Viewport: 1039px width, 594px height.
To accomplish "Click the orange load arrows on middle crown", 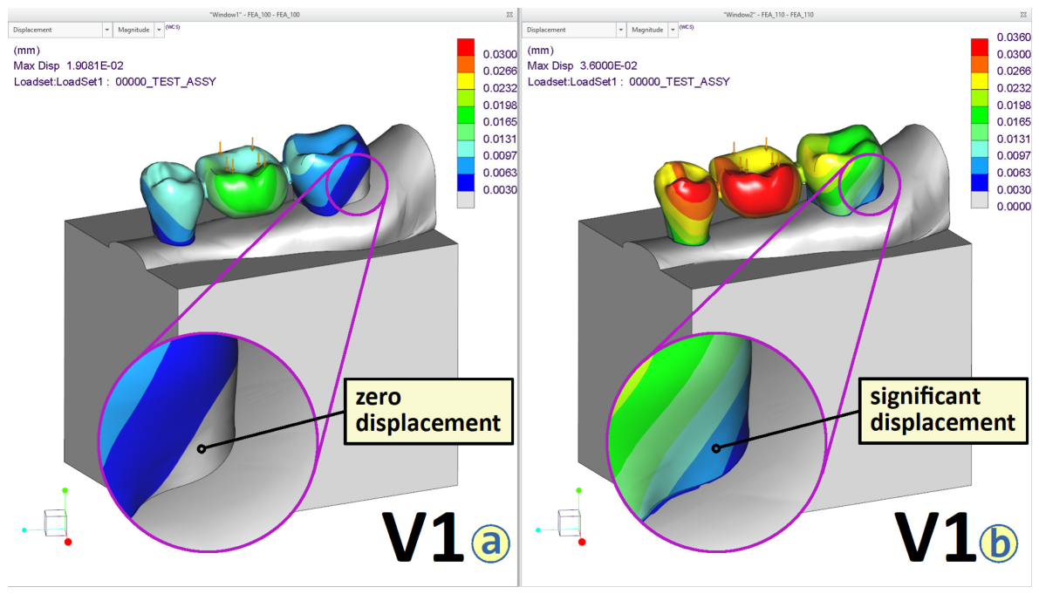I will (x=241, y=156).
